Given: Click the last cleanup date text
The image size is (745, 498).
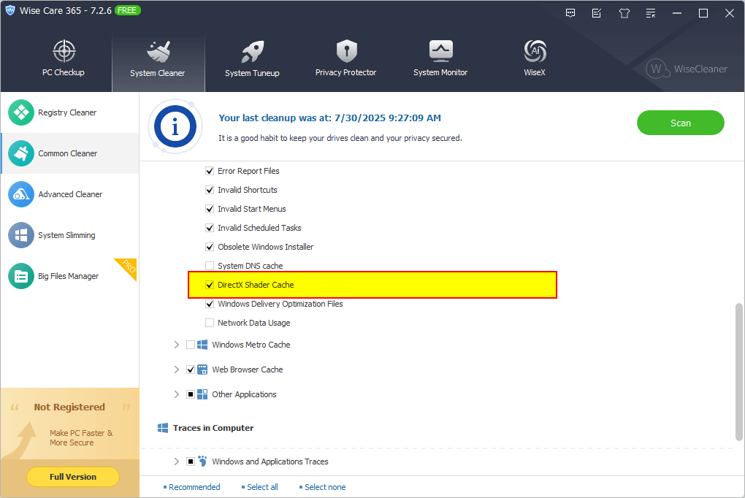Looking at the screenshot, I should [329, 118].
